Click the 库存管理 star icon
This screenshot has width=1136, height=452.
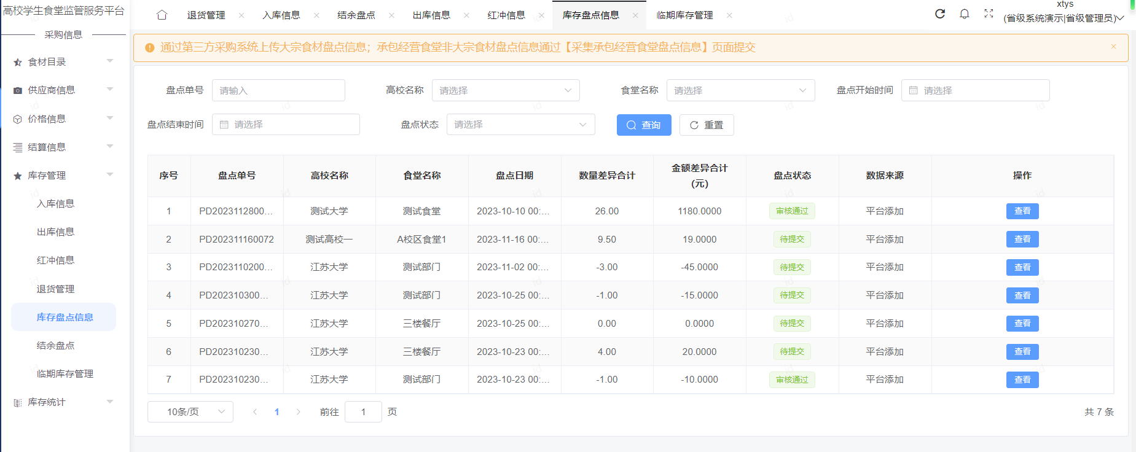point(18,176)
